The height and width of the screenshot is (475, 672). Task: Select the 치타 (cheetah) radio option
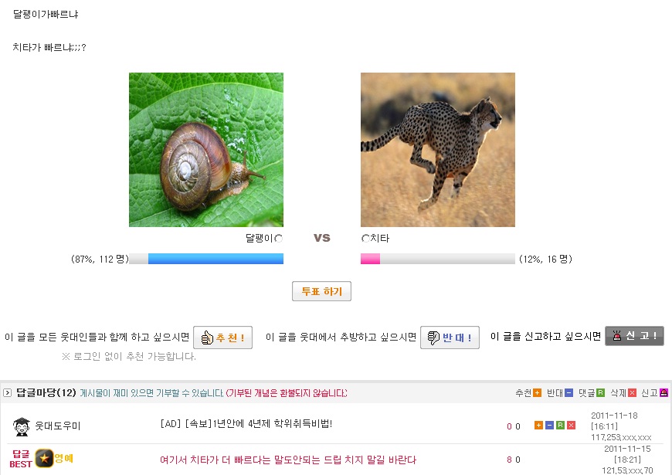[365, 239]
